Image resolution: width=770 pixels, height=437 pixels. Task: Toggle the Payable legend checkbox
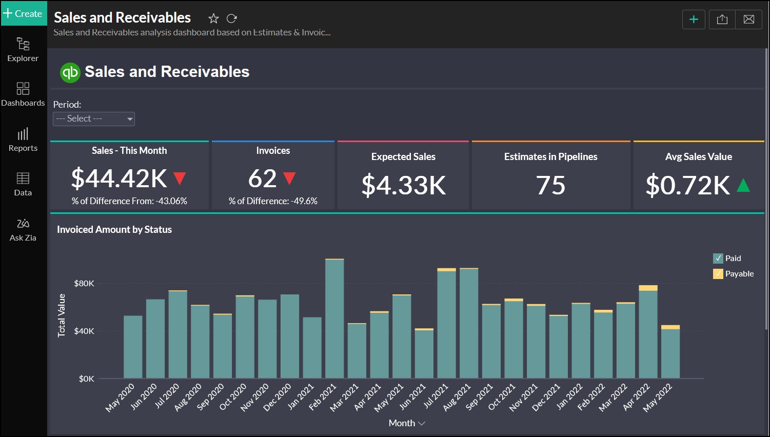718,274
